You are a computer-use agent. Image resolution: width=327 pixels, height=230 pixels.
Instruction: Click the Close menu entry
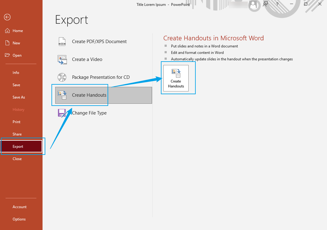pyautogui.click(x=17, y=159)
